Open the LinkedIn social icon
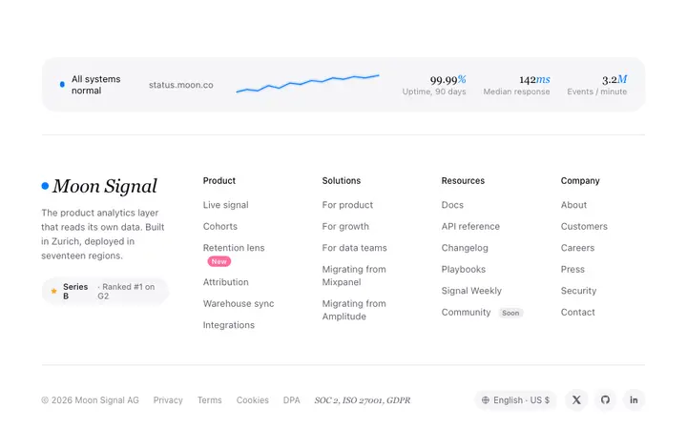The image size is (687, 429). (x=634, y=399)
